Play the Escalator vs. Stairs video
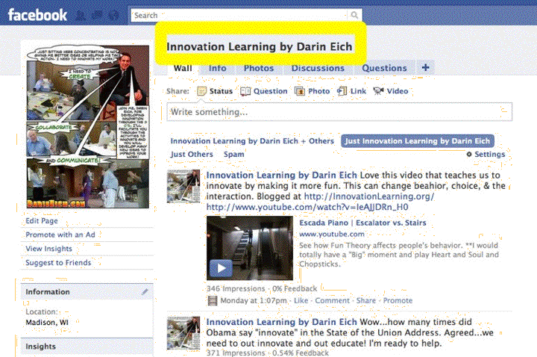 point(221,268)
